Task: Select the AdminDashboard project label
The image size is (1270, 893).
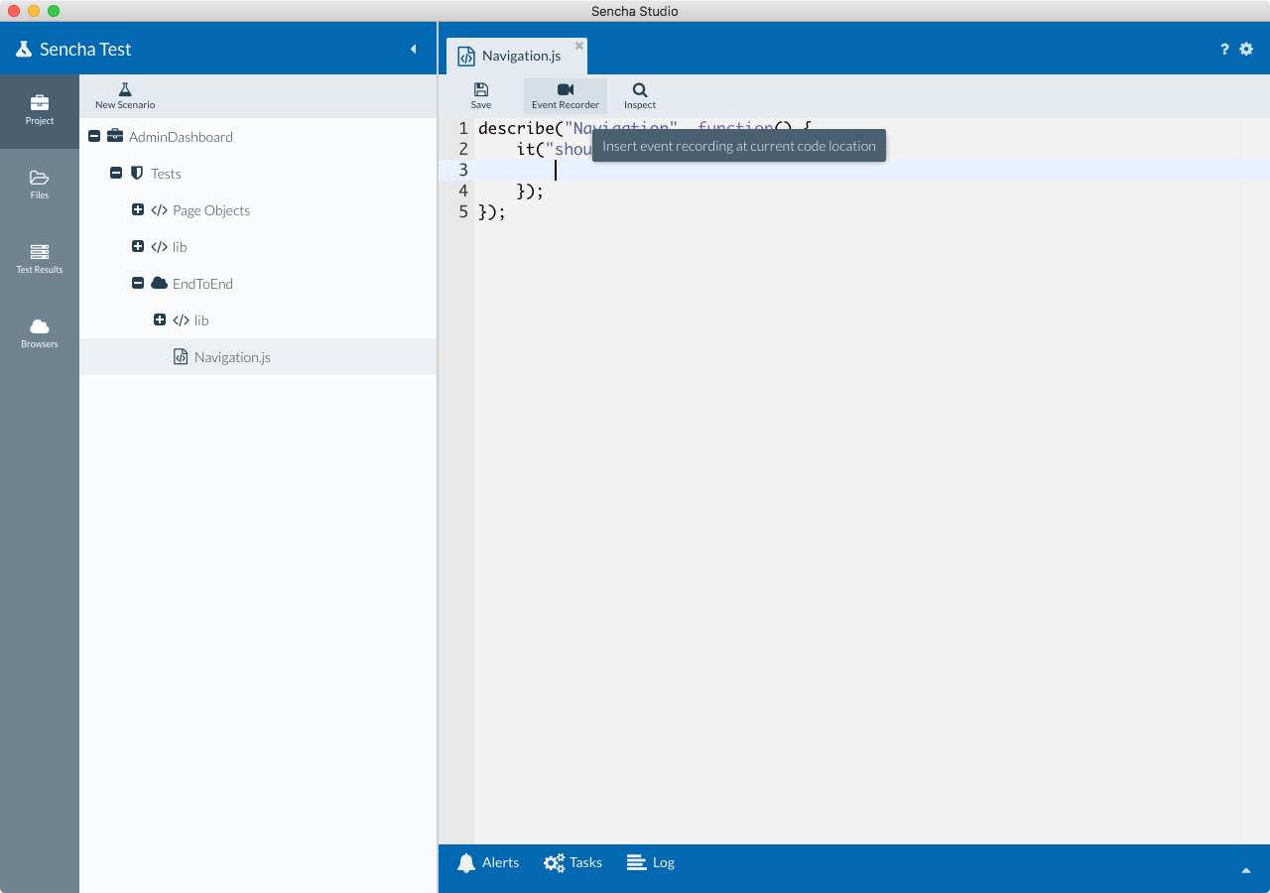Action: (181, 137)
